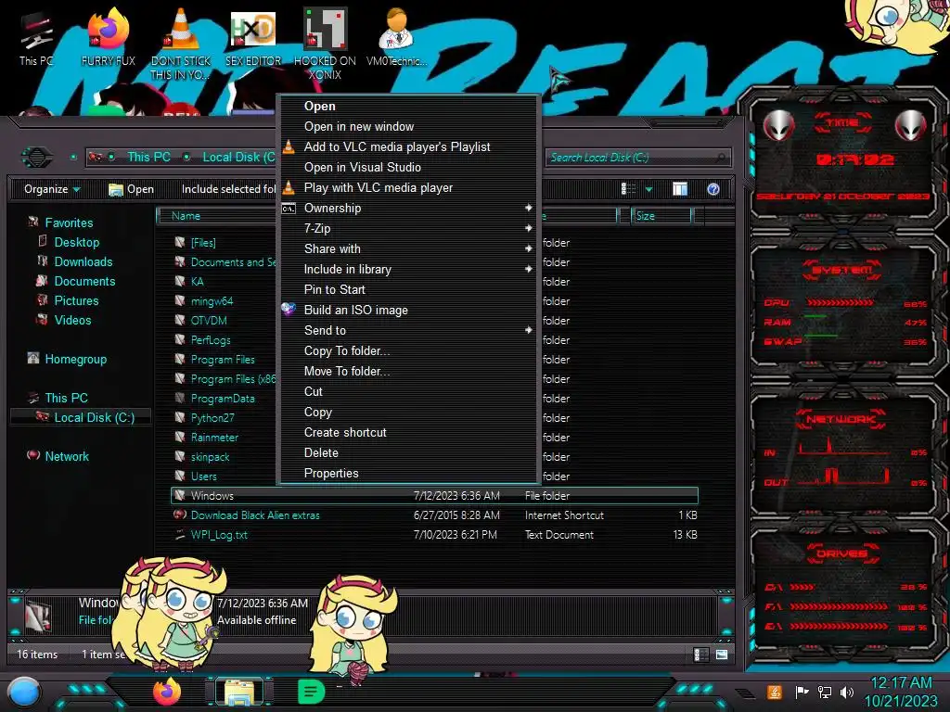The width and height of the screenshot is (950, 712).
Task: Open Firefox from the taskbar
Action: pos(167,692)
